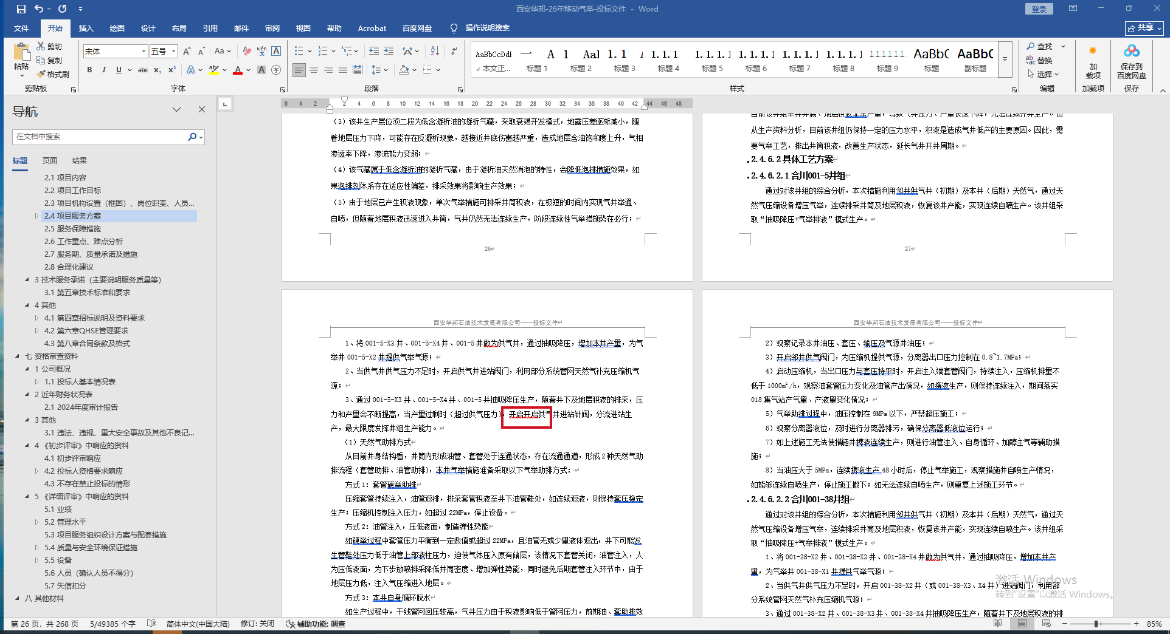Toggle subscript formatting
The image size is (1170, 634).
[157, 70]
